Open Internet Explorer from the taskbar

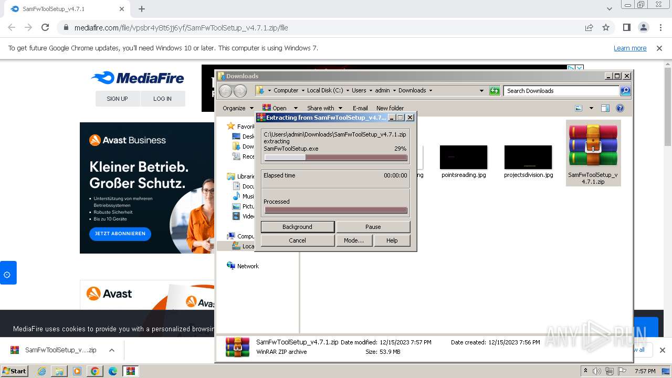pos(42,371)
